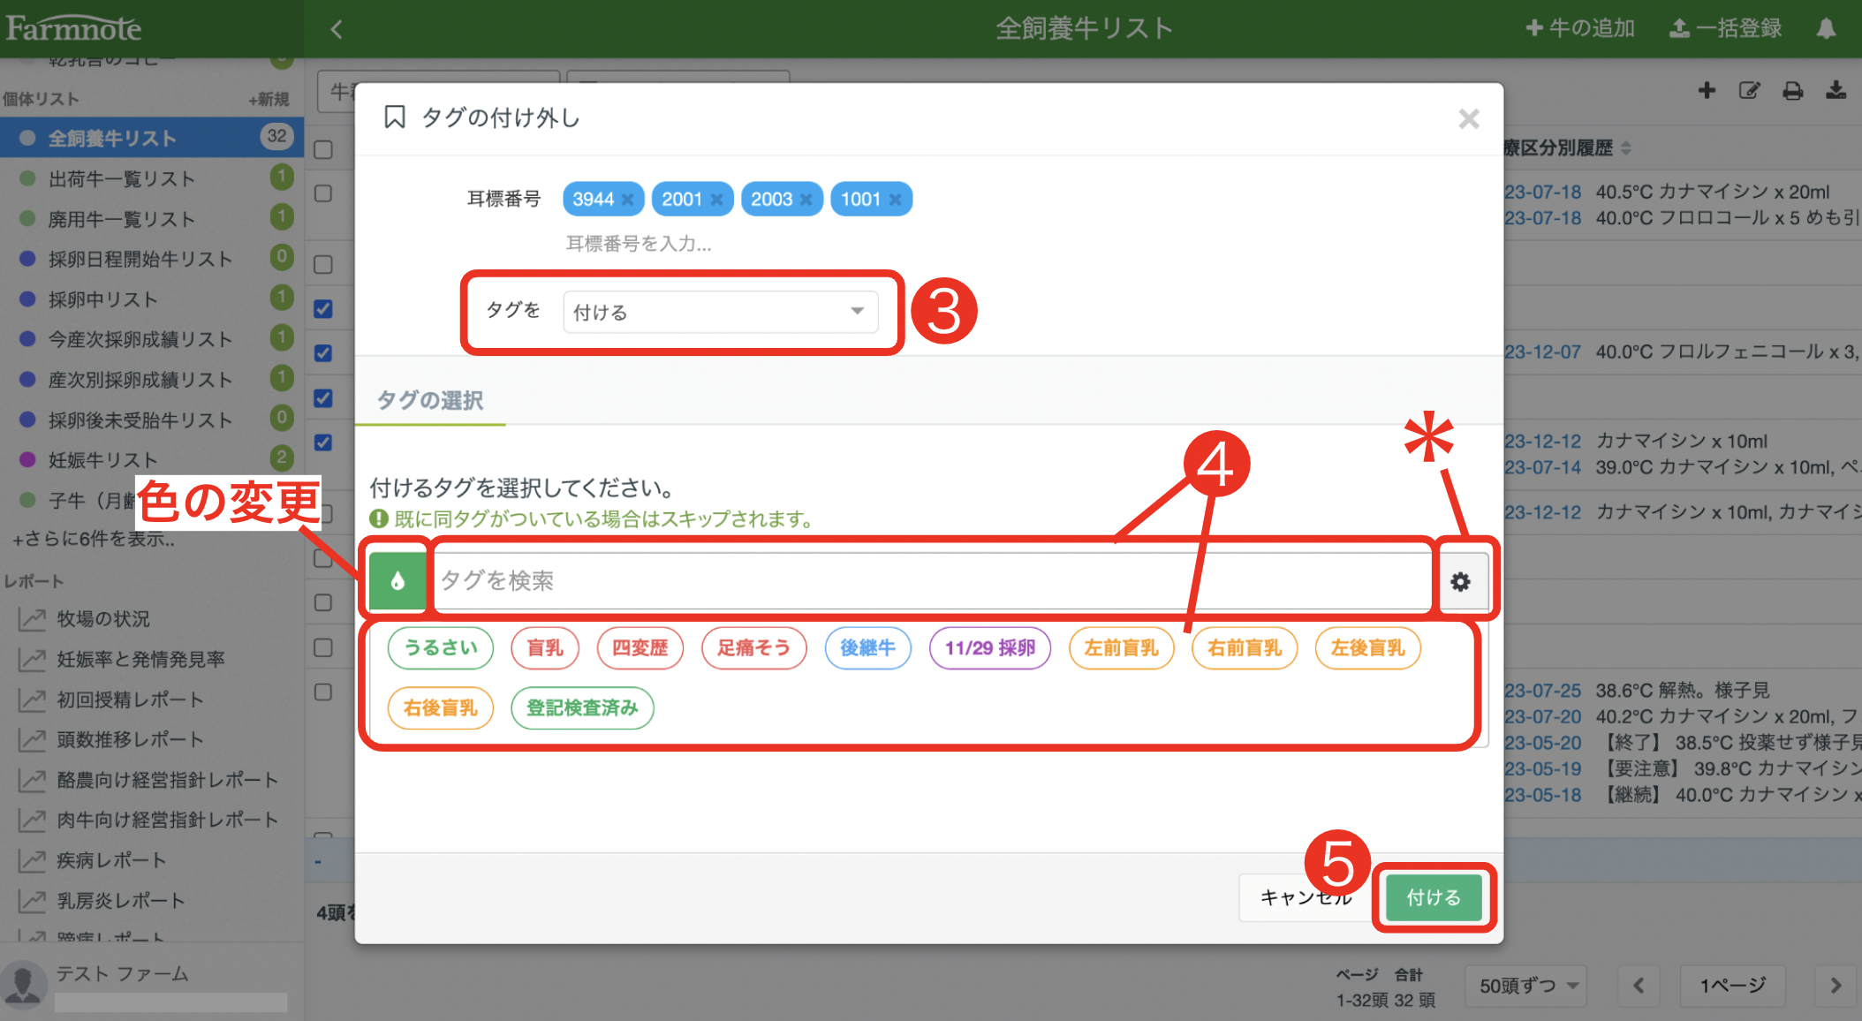Uncheck the bottom selected cattle row
The width and height of the screenshot is (1862, 1021).
[323, 444]
